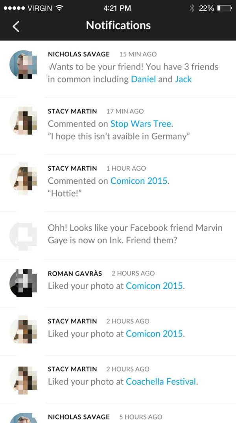Open the Coachella Festival link

161,381
